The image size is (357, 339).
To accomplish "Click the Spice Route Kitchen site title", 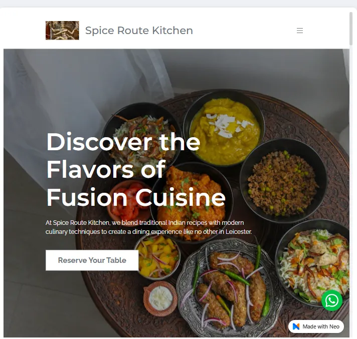I will pos(139,31).
